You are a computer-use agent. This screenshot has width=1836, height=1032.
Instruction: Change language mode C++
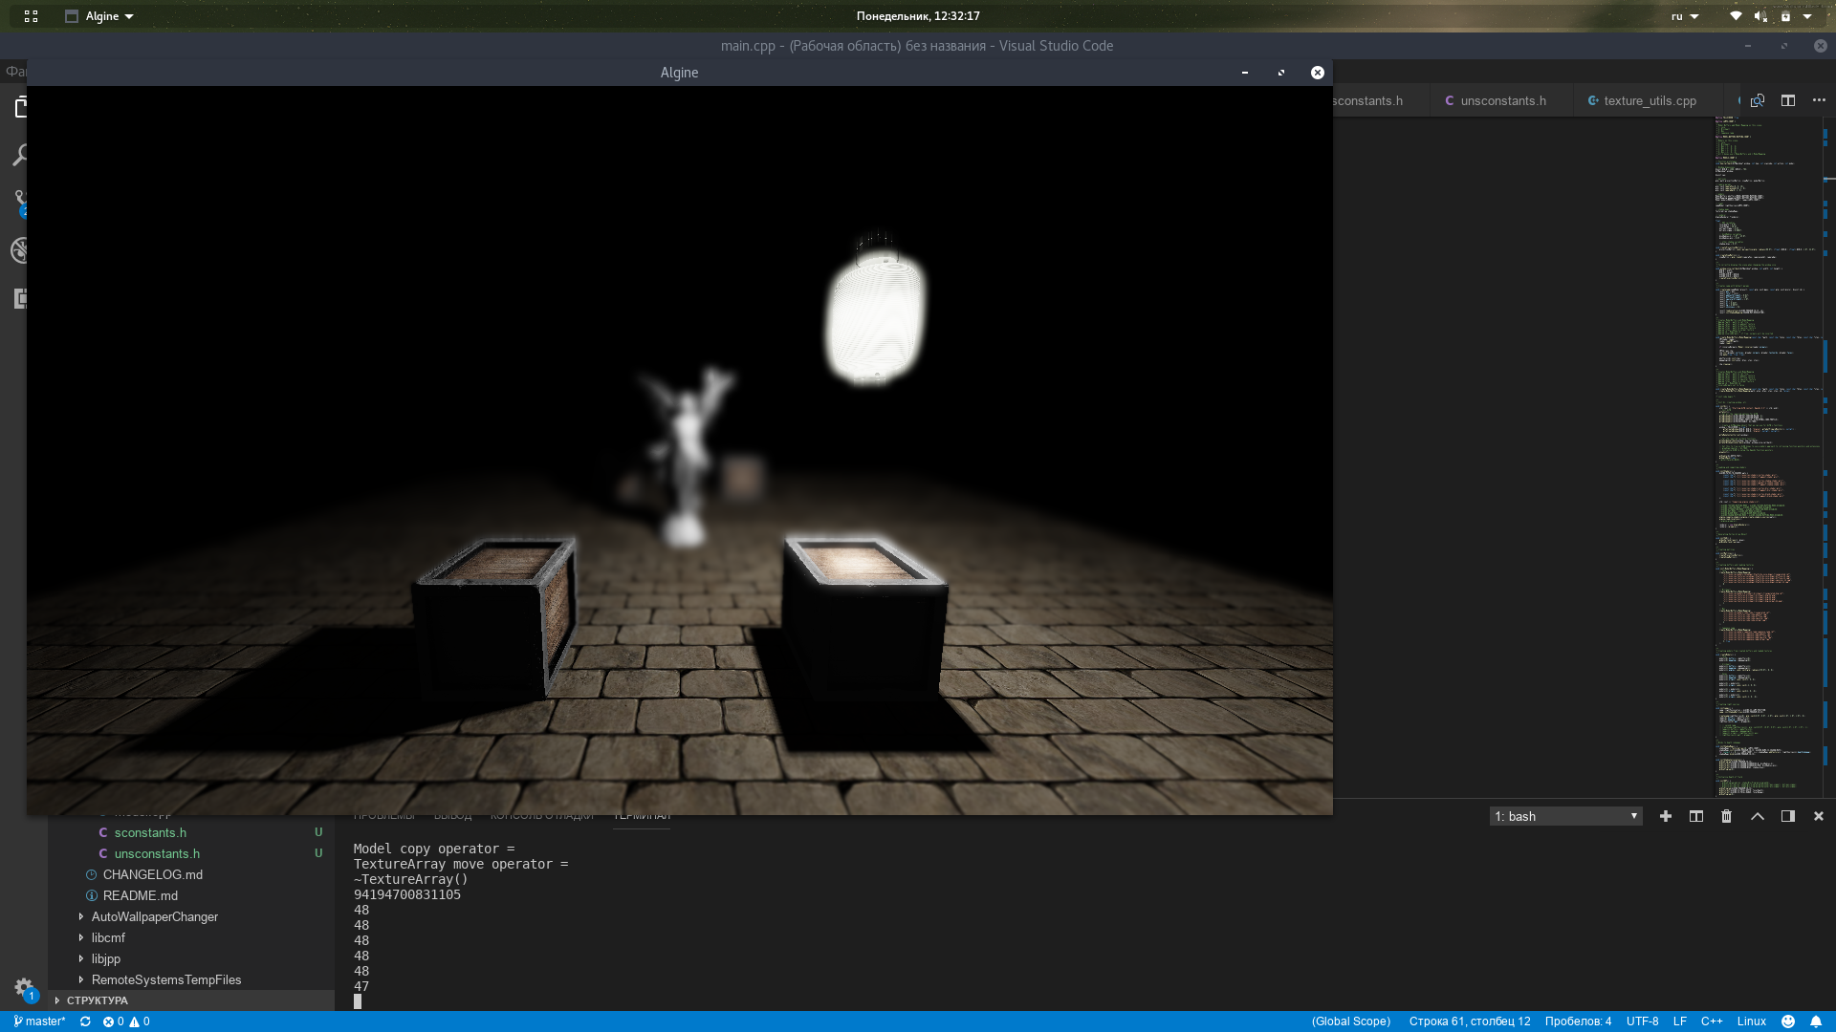pos(1711,1021)
